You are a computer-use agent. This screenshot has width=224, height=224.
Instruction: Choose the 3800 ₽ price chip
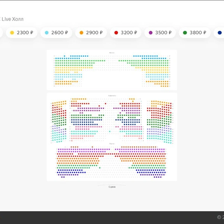[x=195, y=33]
